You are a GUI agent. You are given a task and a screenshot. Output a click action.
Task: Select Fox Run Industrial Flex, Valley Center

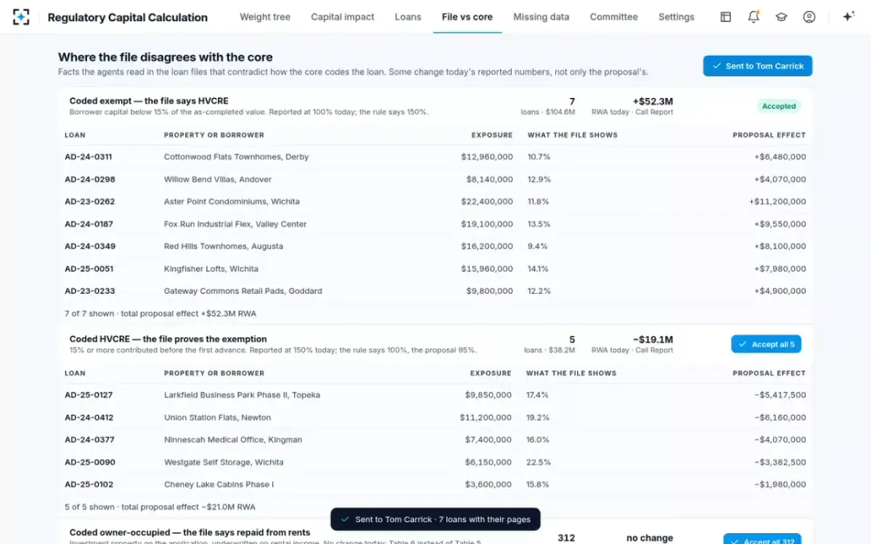(235, 224)
